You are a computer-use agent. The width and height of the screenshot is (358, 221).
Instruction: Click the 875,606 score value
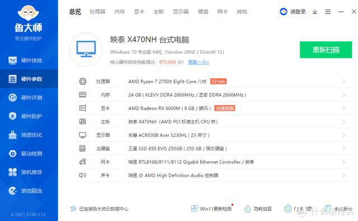pyautogui.click(x=168, y=62)
